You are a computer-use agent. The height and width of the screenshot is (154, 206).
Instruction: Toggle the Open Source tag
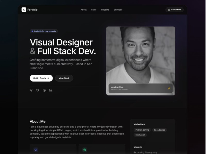(160, 130)
